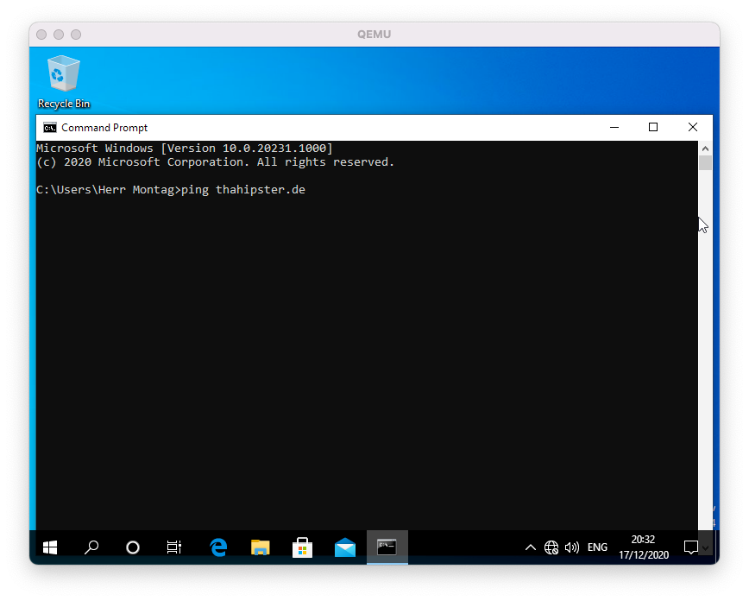Open the Action Center notifications icon
This screenshot has width=749, height=601.
(690, 547)
